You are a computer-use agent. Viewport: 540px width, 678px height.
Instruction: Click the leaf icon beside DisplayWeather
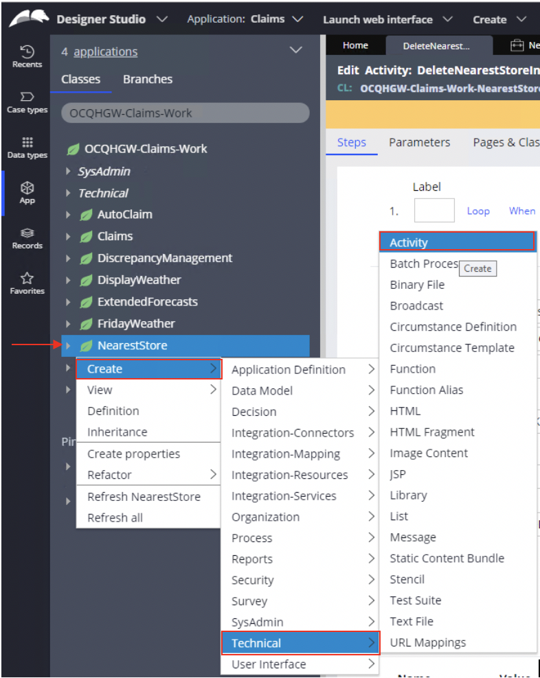point(86,281)
